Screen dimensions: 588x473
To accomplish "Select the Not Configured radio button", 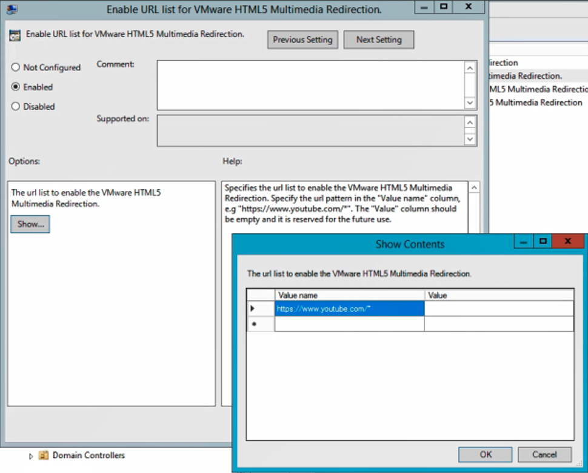I will (x=16, y=68).
